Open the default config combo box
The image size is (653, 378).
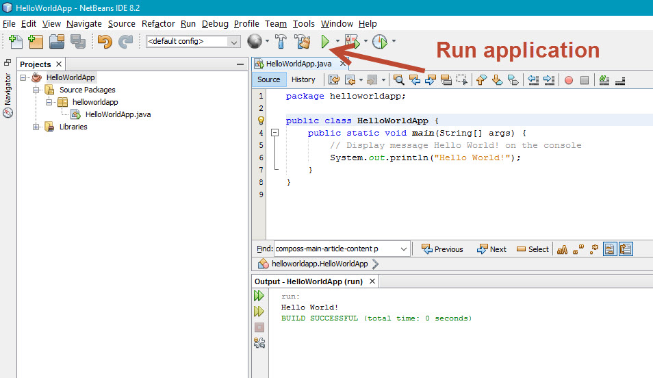coord(193,41)
